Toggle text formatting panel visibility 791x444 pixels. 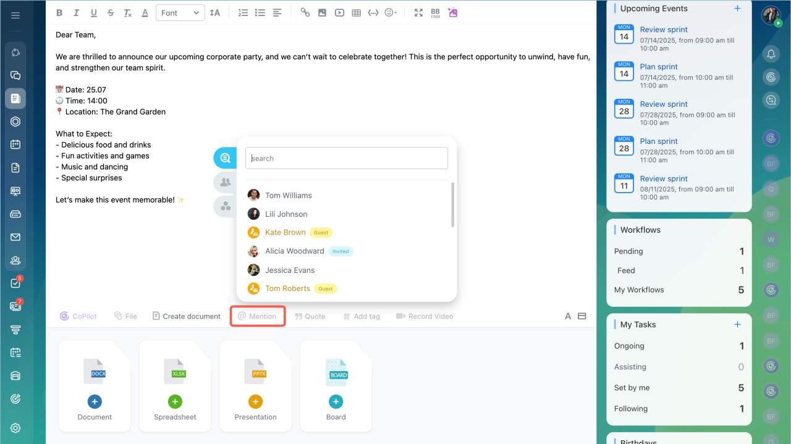click(568, 316)
